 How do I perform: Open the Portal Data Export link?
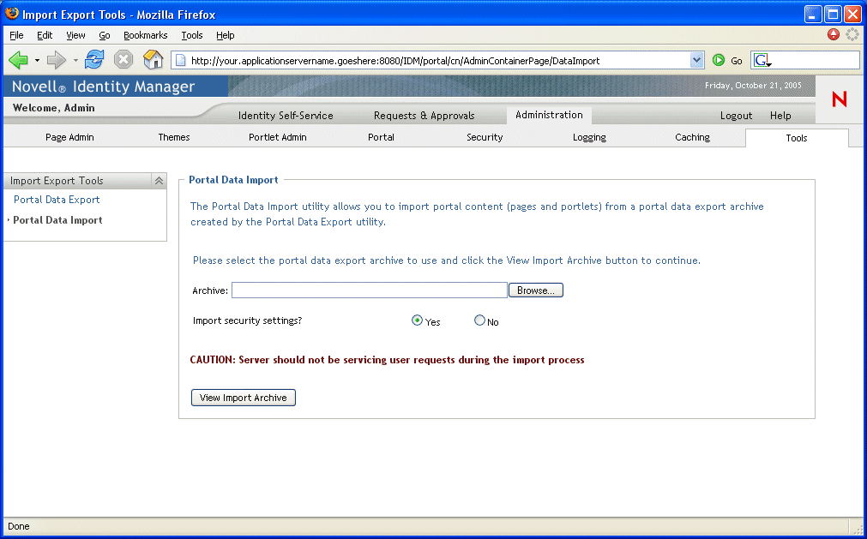click(57, 200)
